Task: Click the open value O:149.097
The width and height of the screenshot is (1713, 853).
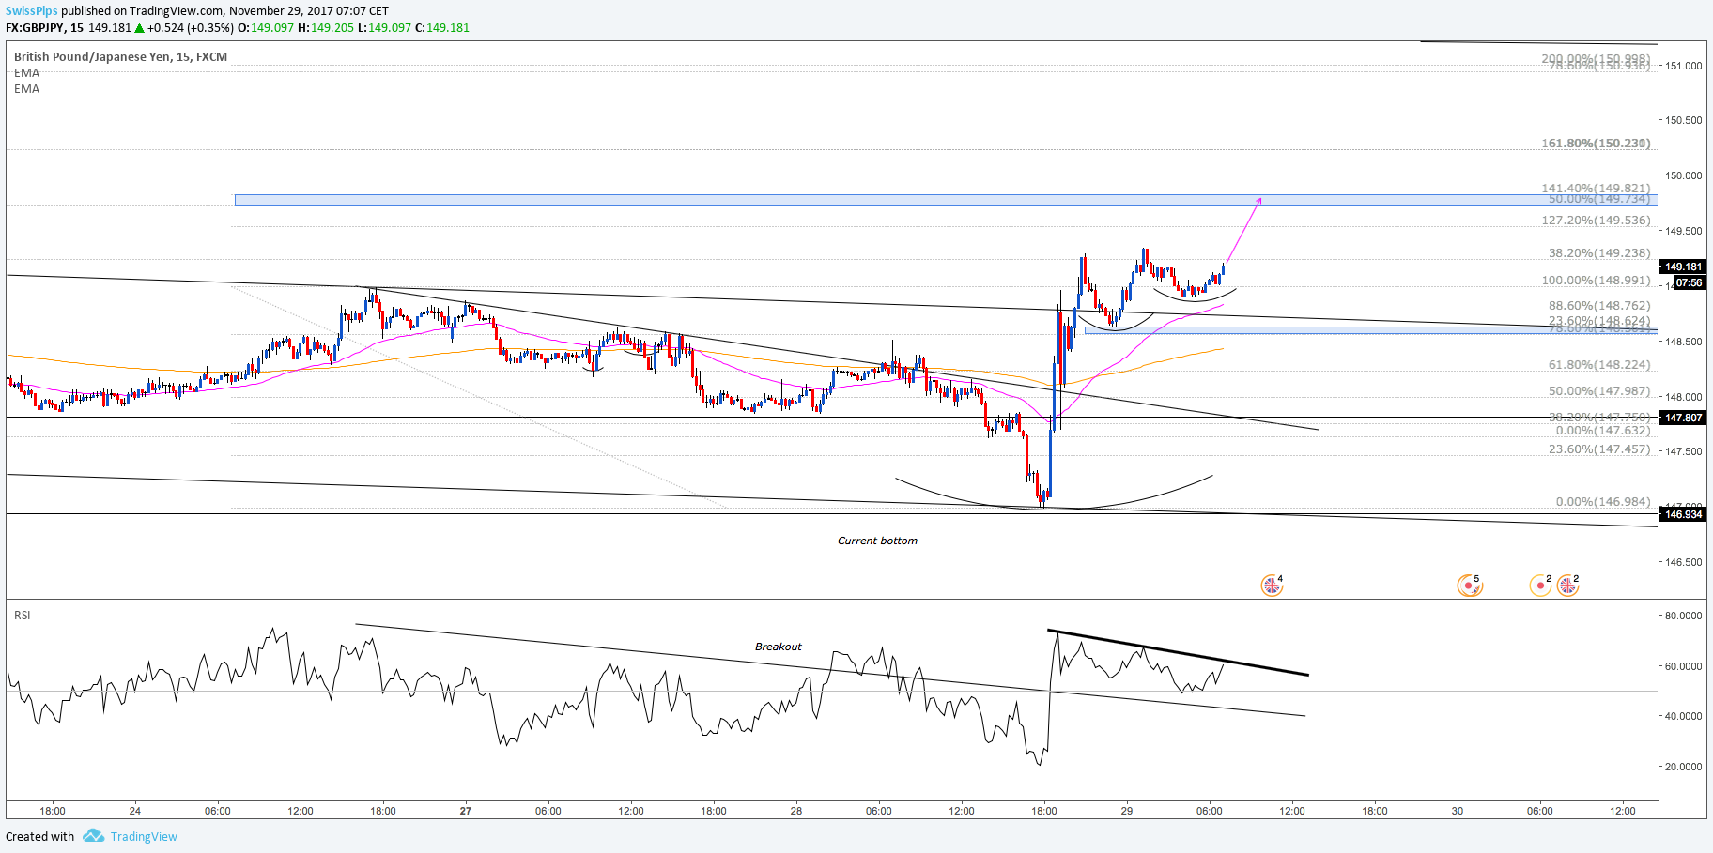Action: click(265, 28)
